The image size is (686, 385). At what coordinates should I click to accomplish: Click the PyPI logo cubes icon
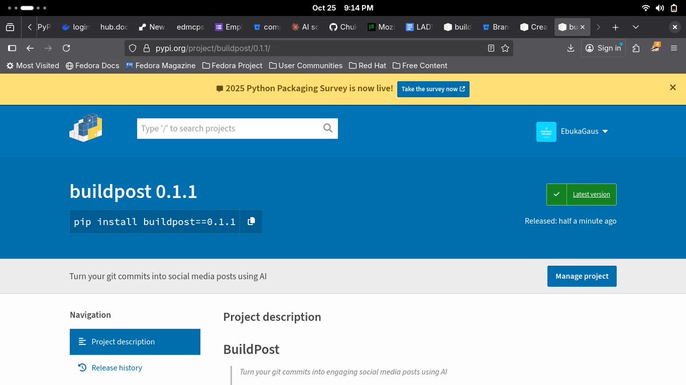tap(86, 128)
